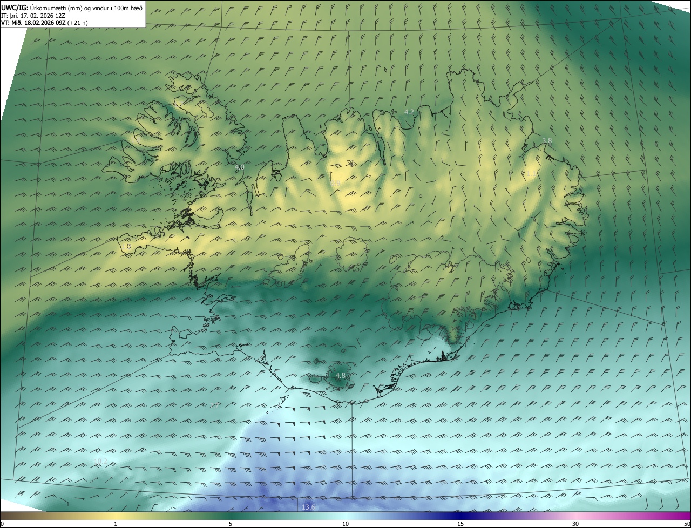
Task: Click the map value label "10.2"
Action: coord(100,461)
